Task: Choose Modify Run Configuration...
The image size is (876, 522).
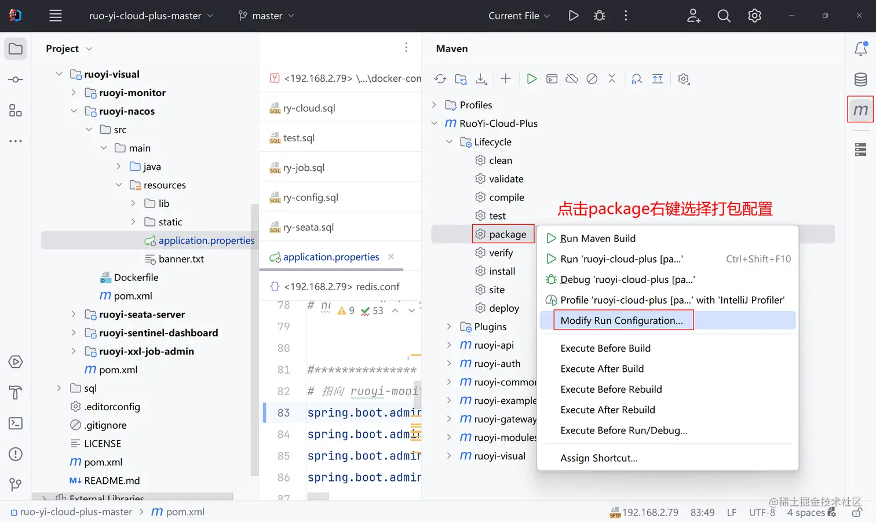Action: click(667, 320)
